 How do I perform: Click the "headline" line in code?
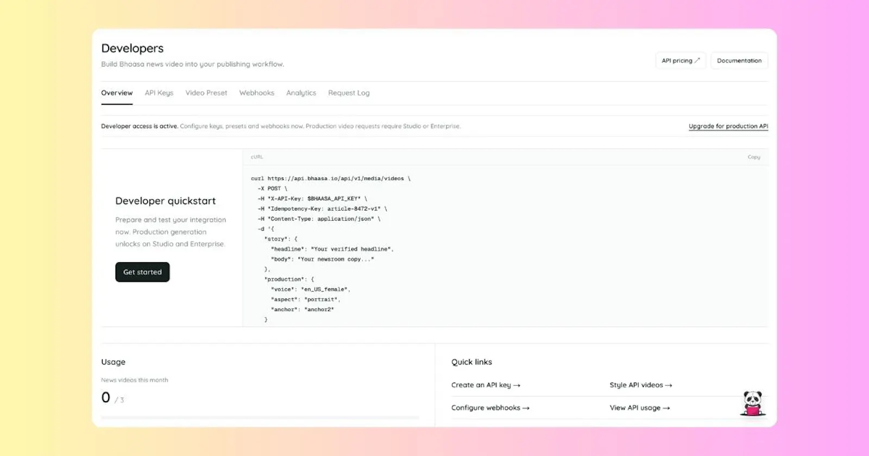332,249
